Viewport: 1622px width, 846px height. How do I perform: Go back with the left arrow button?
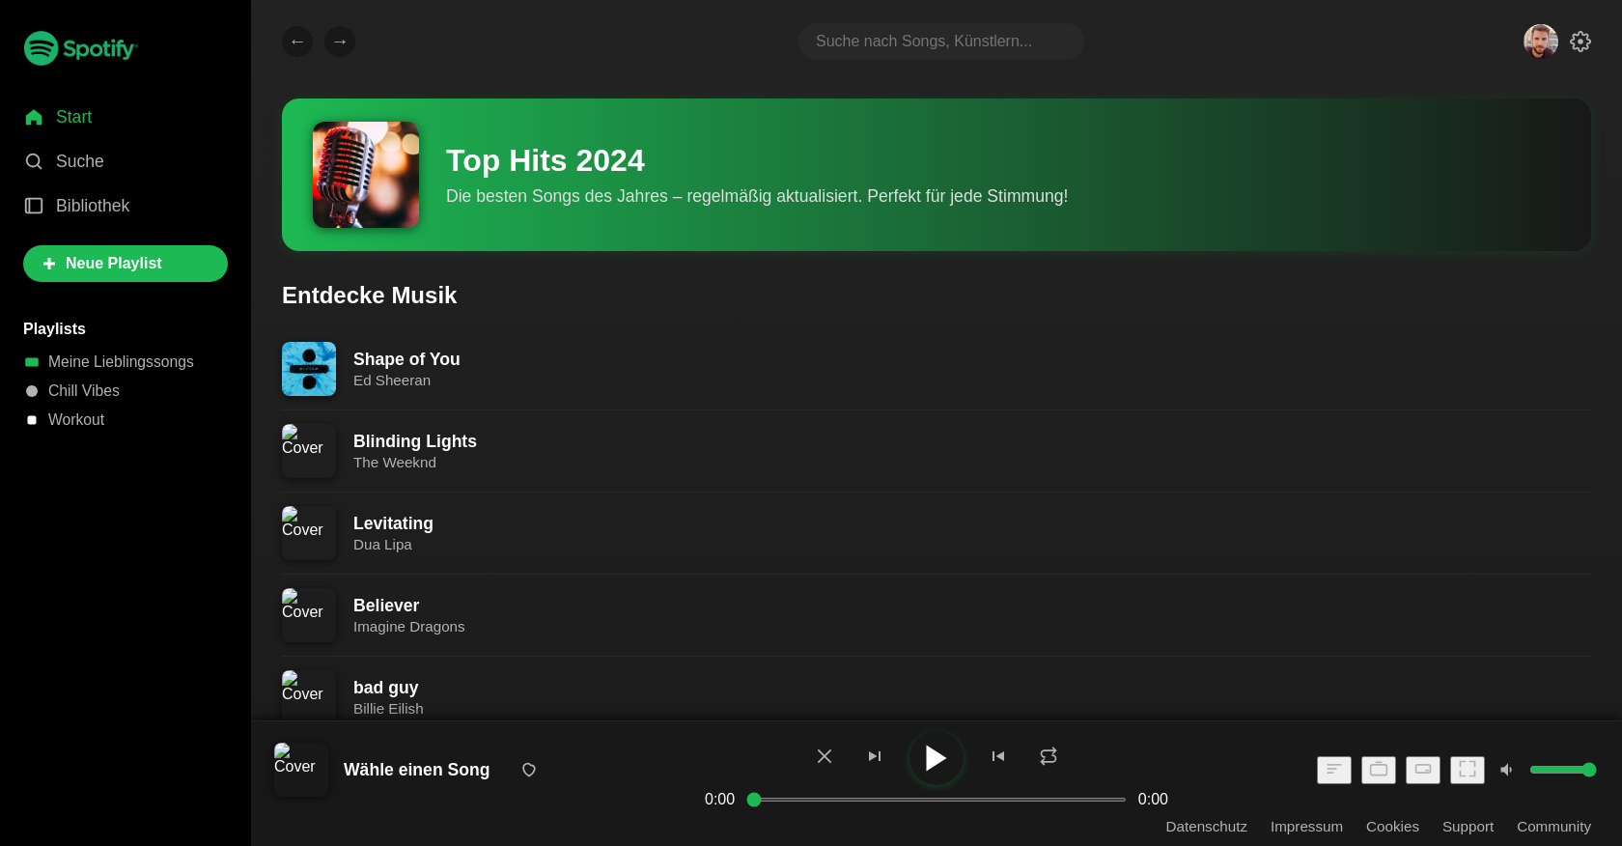pos(297,42)
